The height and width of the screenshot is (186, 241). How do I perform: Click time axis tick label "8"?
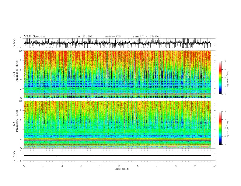point(176,166)
